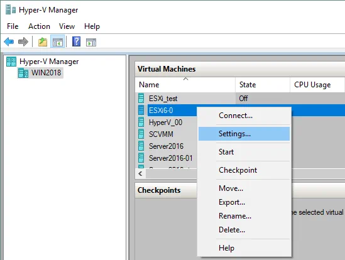The height and width of the screenshot is (260, 345).
Task: Choose Settings... from the context menu
Action: pyautogui.click(x=244, y=134)
